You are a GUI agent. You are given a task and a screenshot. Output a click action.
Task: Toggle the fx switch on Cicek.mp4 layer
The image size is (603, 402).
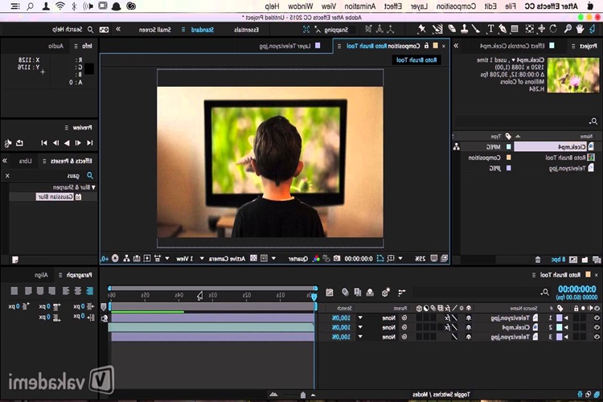[x=447, y=327]
